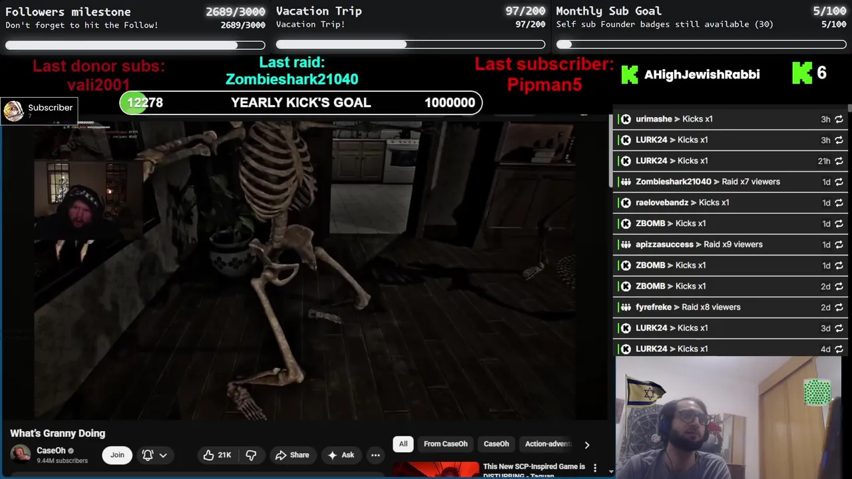Replay the ZBOMB alert from 2d ago
Viewport: 852px width, 479px height.
click(839, 286)
